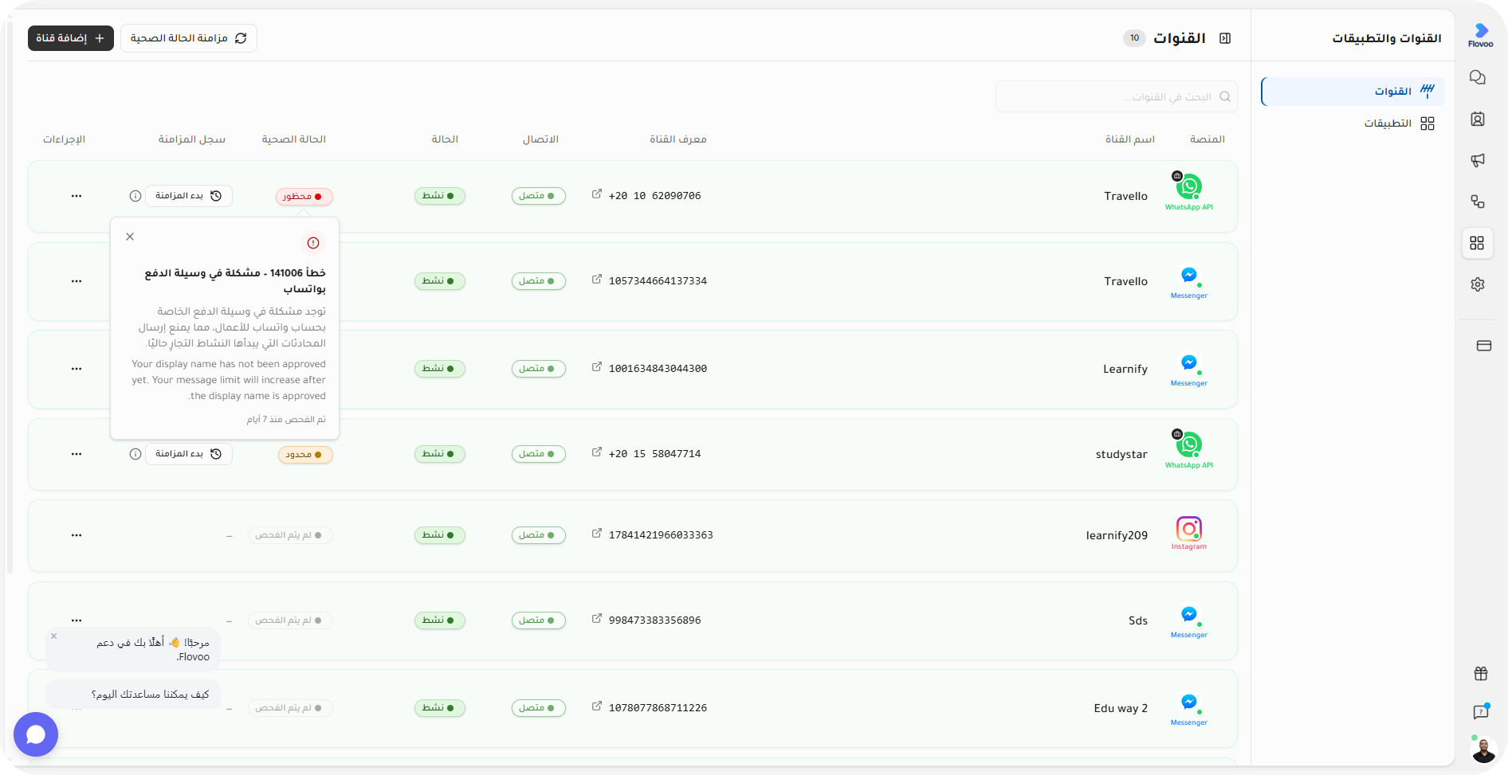The width and height of the screenshot is (1508, 775).
Task: Open the actions menu for Travello WhatsApp row
Action: pos(77,196)
